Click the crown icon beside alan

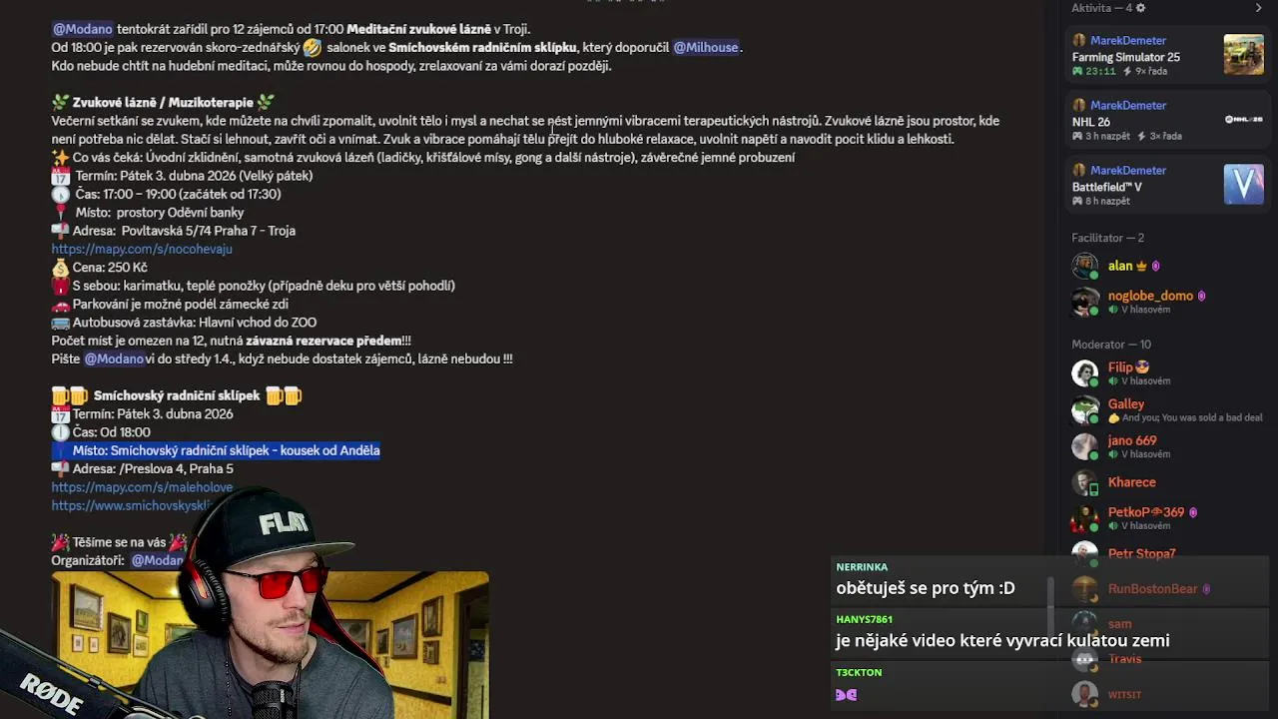pyautogui.click(x=1141, y=266)
